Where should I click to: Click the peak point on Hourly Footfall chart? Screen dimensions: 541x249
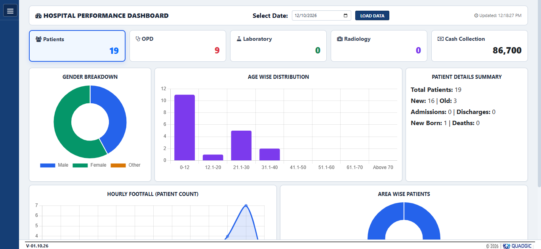pos(246,205)
